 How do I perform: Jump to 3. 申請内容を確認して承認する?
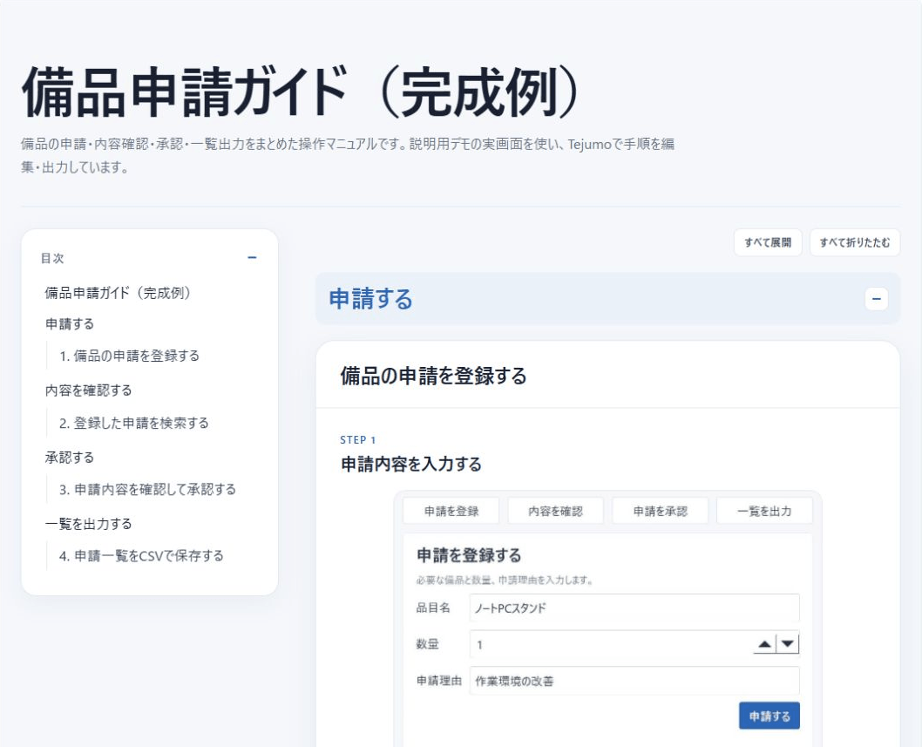pos(147,489)
